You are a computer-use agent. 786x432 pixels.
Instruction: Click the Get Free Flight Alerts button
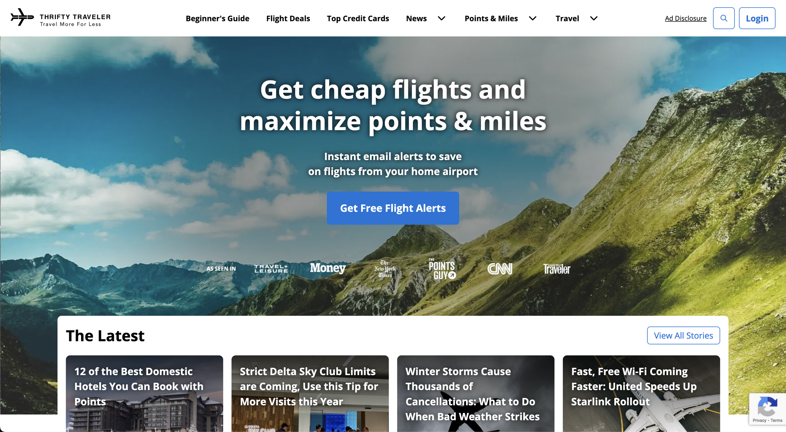(x=393, y=208)
